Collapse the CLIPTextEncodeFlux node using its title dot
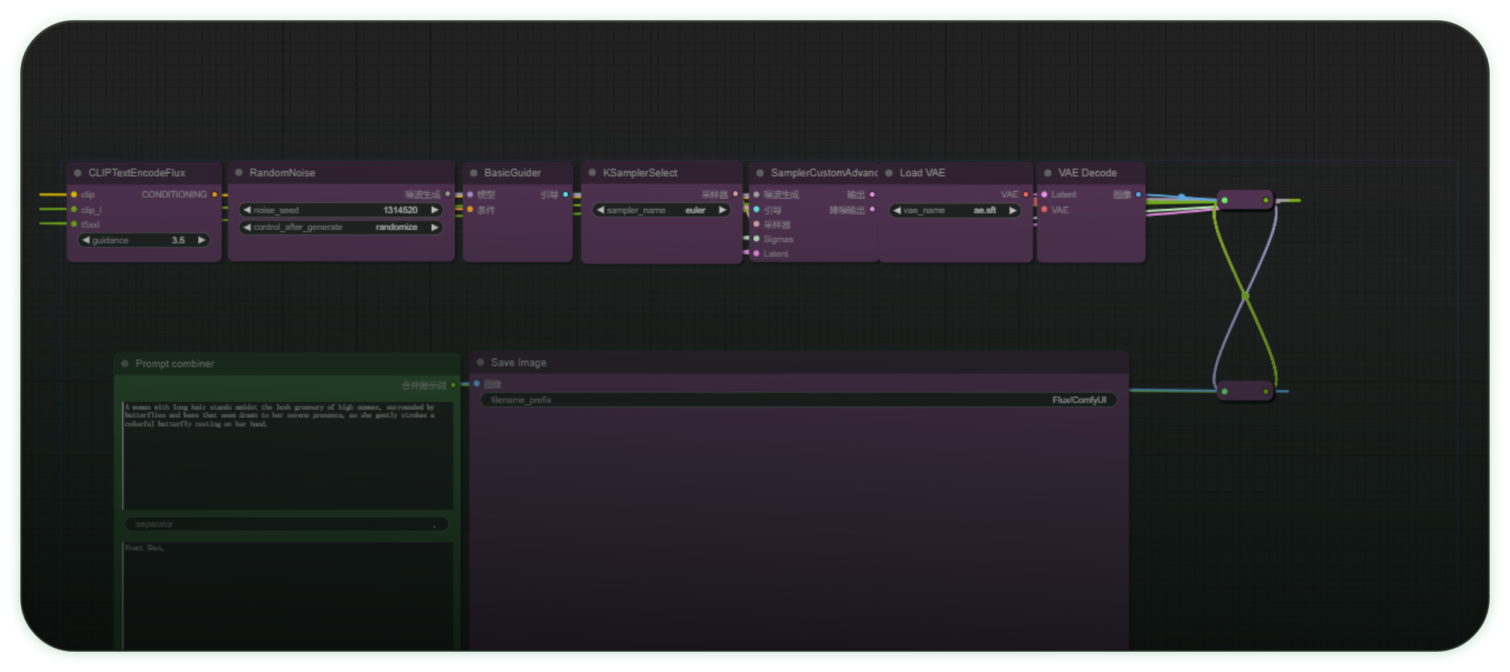Viewport: 1510px width, 672px height. click(77, 173)
